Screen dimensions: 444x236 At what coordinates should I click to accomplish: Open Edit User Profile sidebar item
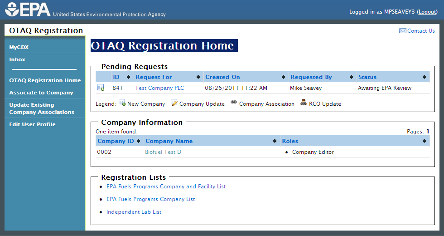pos(32,124)
